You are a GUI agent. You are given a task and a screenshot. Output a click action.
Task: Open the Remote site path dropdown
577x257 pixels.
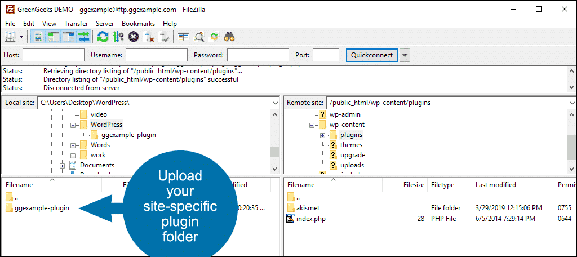coord(572,103)
